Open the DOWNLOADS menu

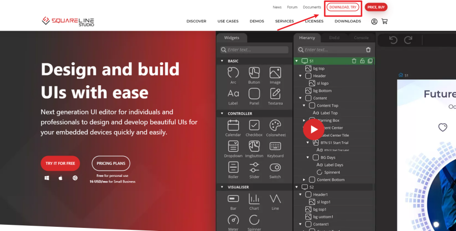(348, 21)
